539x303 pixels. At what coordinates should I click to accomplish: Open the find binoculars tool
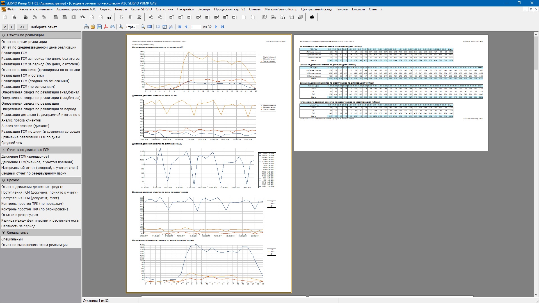pyautogui.click(x=113, y=27)
